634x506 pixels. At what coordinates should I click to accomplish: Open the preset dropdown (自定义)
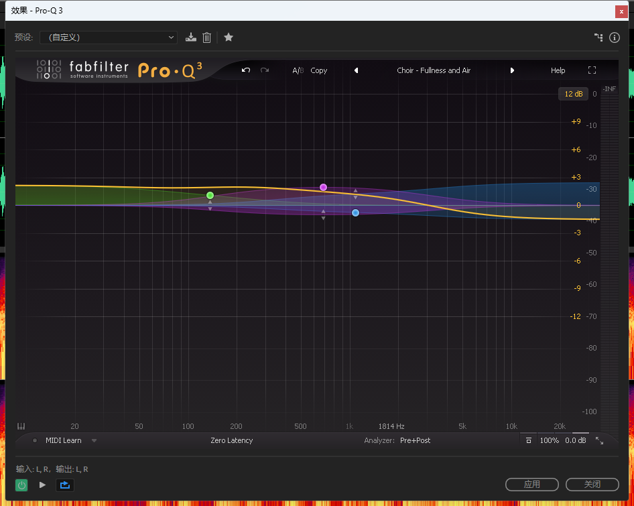(109, 38)
